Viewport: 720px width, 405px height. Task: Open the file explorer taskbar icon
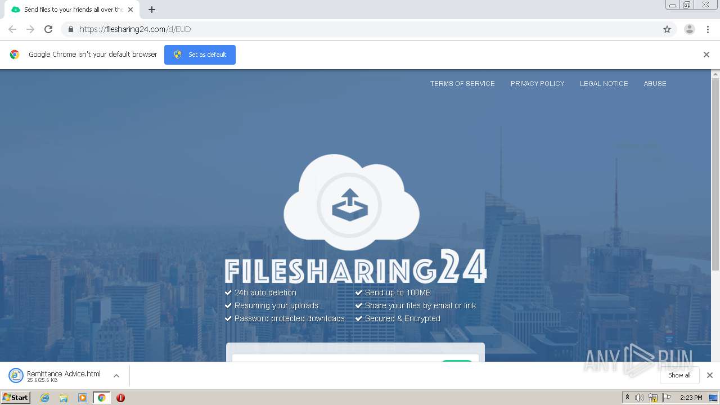(64, 398)
